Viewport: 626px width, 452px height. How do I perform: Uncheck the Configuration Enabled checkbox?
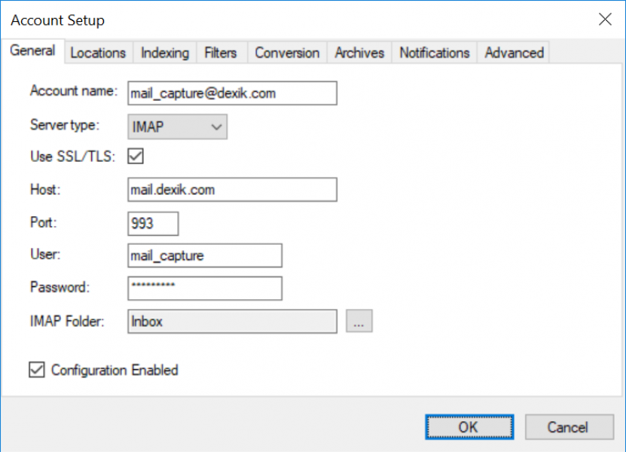coord(36,370)
